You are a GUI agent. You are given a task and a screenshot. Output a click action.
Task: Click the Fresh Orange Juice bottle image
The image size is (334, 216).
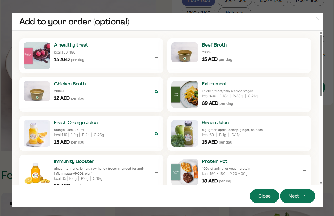coord(37,133)
